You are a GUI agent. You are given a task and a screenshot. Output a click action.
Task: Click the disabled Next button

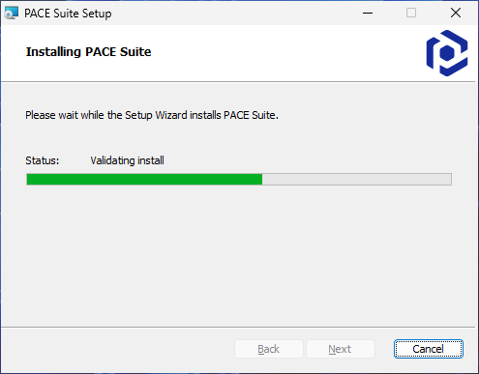coord(341,349)
